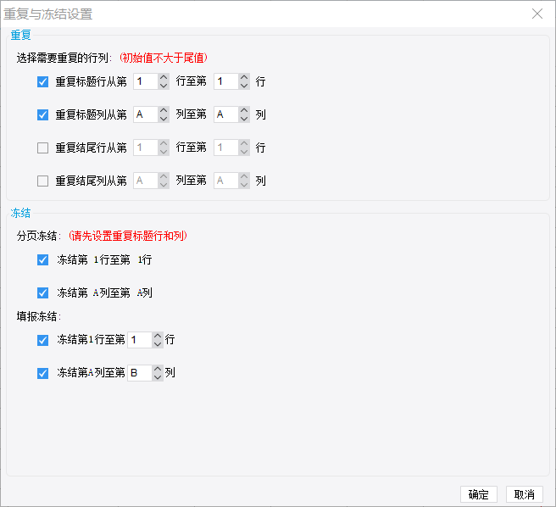
Task: Click the 填报冻结 label
Action: pyautogui.click(x=39, y=316)
